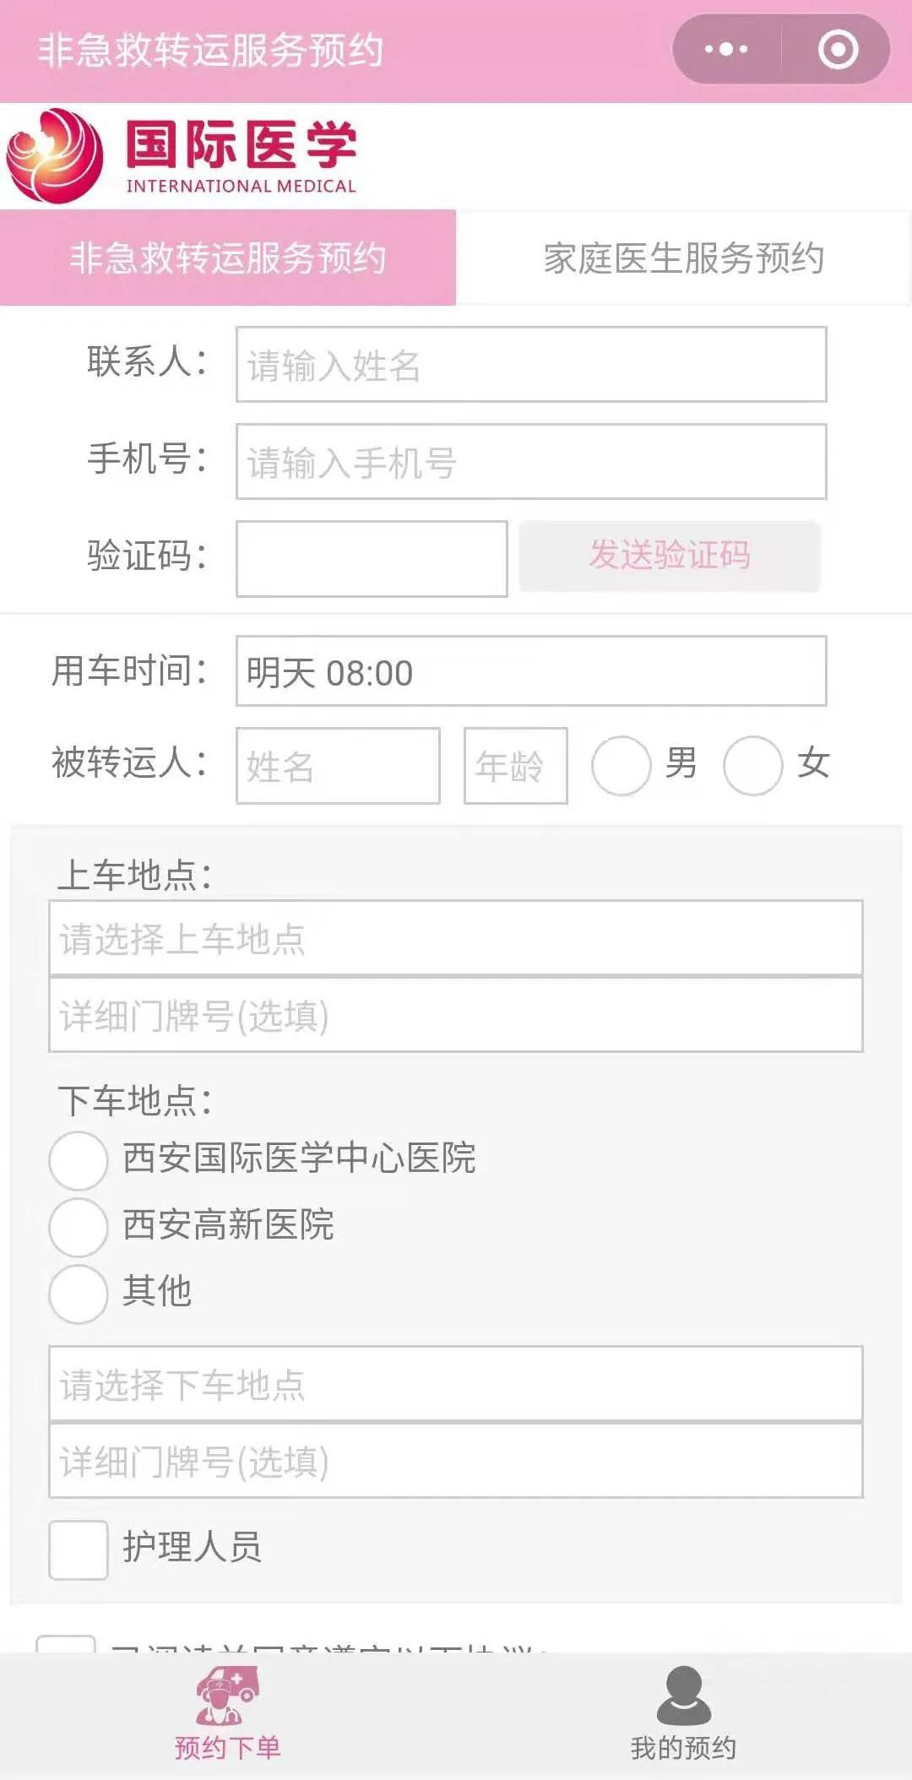Open the mini program more options menu
Viewport: 912px width, 1780px height.
[726, 49]
